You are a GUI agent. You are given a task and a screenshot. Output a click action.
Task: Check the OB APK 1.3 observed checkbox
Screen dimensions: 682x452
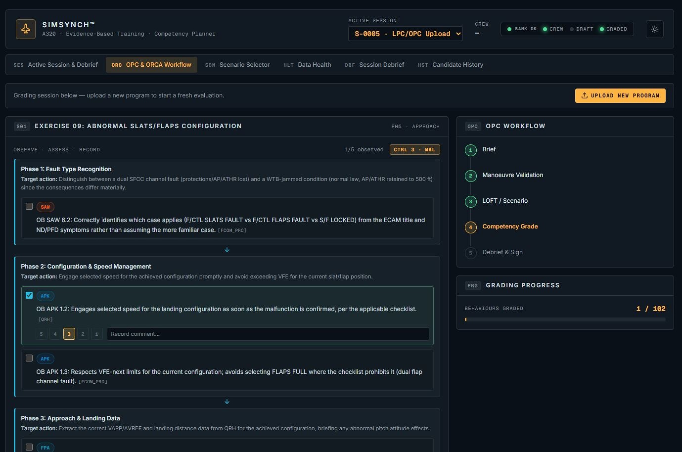[29, 358]
